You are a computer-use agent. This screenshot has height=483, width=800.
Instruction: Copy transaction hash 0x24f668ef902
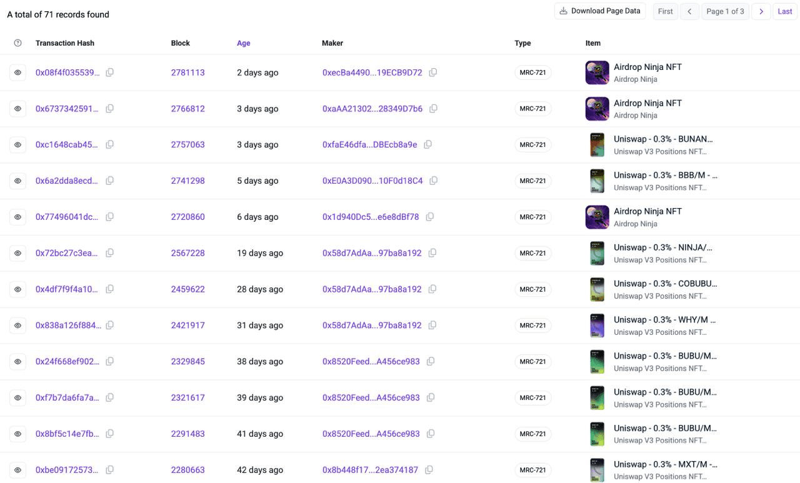pos(110,362)
